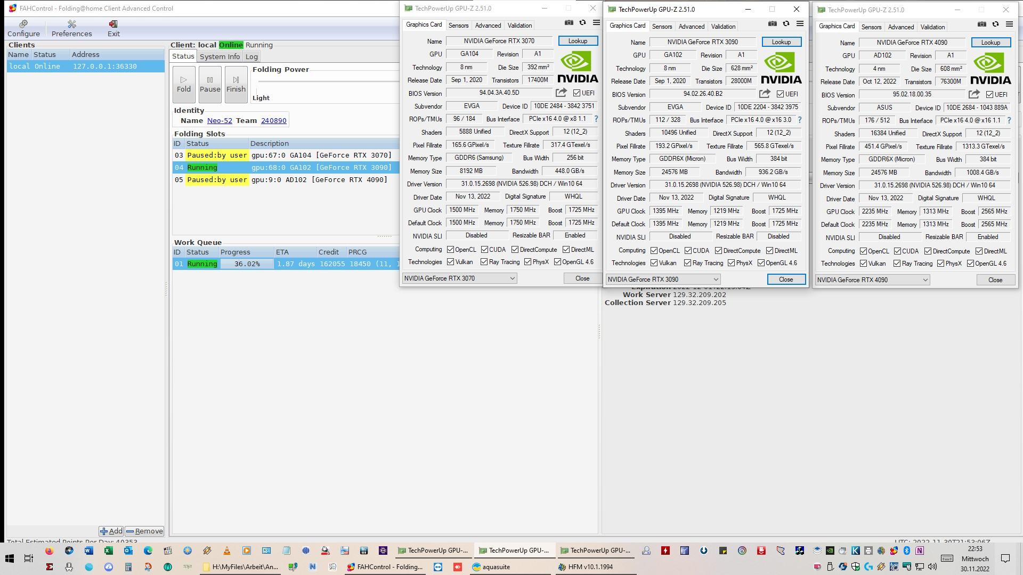Viewport: 1023px width, 575px height.
Task: Open GPU selector dropdown showing RTX 4090
Action: [x=872, y=280]
